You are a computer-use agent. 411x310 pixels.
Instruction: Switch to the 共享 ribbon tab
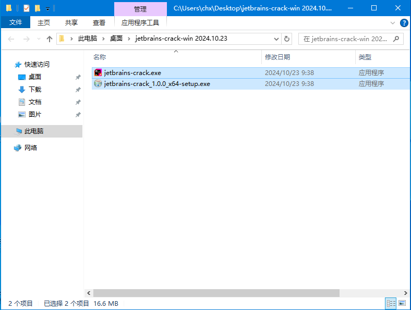71,23
